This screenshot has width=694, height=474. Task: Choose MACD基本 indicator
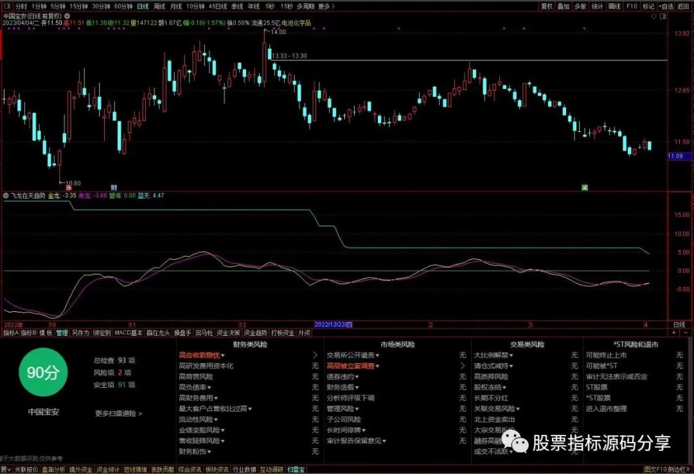tap(129, 333)
